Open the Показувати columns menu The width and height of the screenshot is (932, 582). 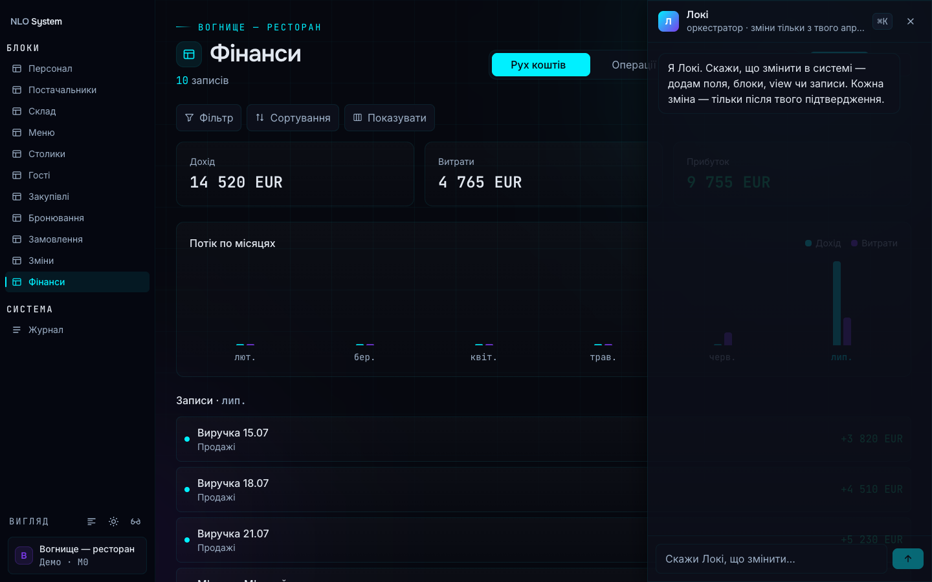pyautogui.click(x=390, y=118)
